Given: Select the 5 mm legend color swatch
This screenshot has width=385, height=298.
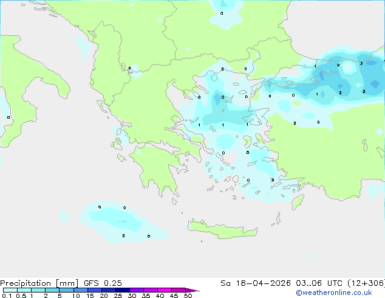Looking at the screenshot, I should [66, 290].
